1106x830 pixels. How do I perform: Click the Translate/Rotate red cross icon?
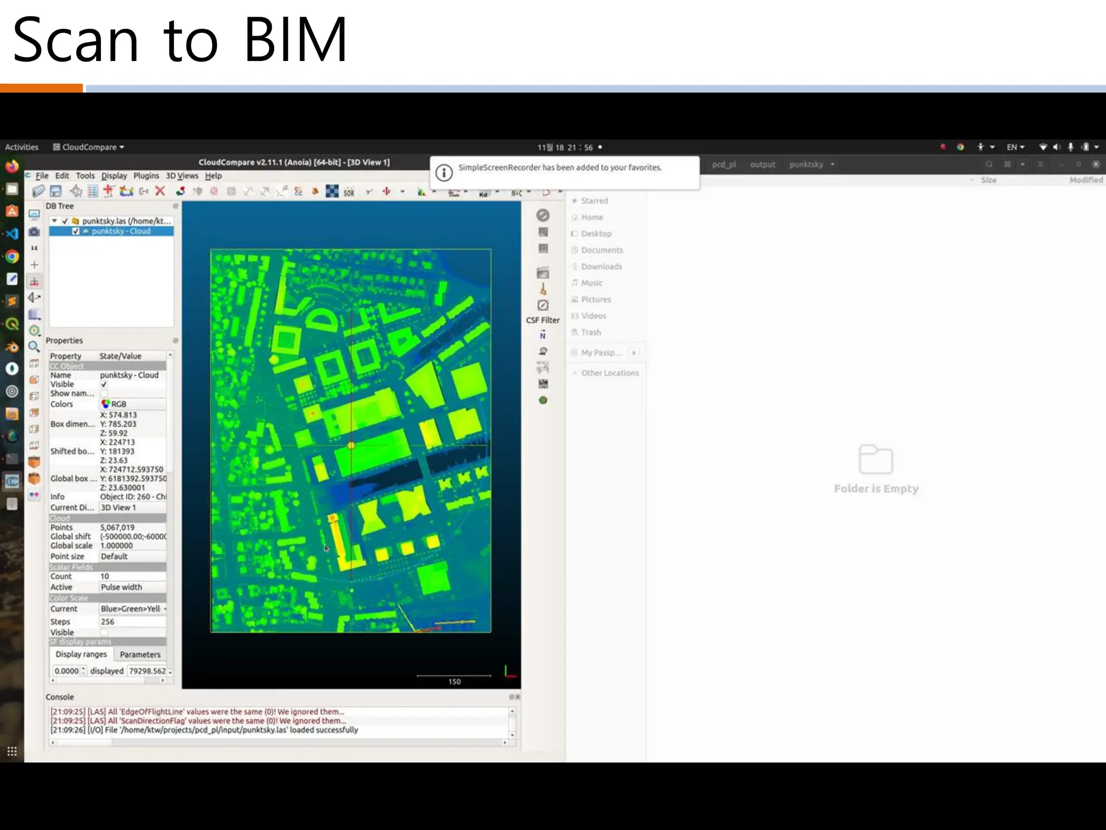(x=386, y=191)
